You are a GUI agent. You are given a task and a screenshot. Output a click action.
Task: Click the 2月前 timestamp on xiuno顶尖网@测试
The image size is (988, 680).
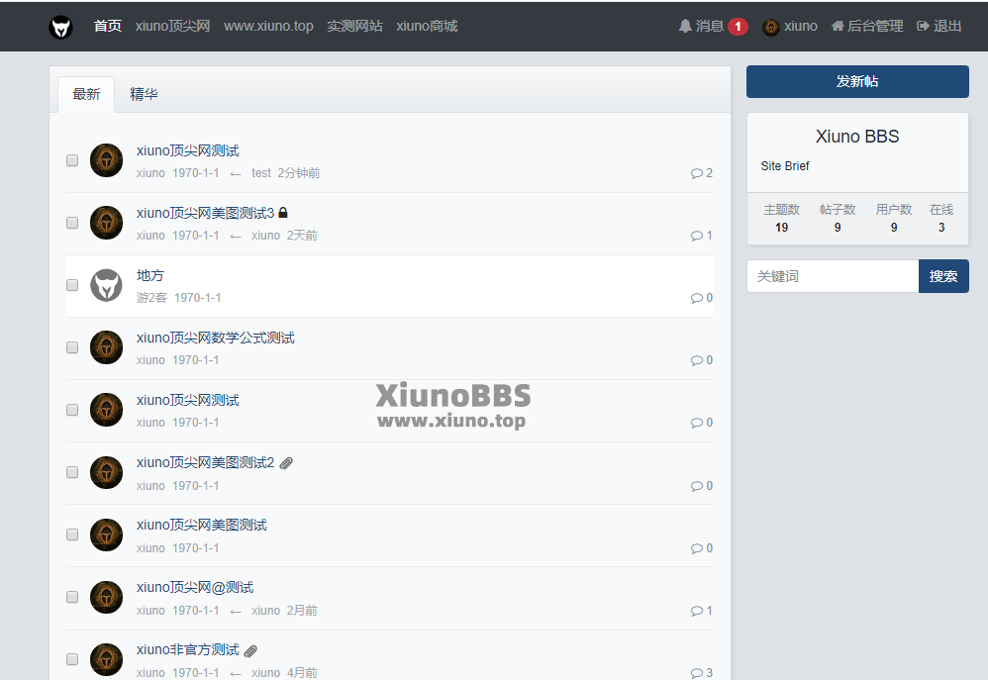pos(302,611)
